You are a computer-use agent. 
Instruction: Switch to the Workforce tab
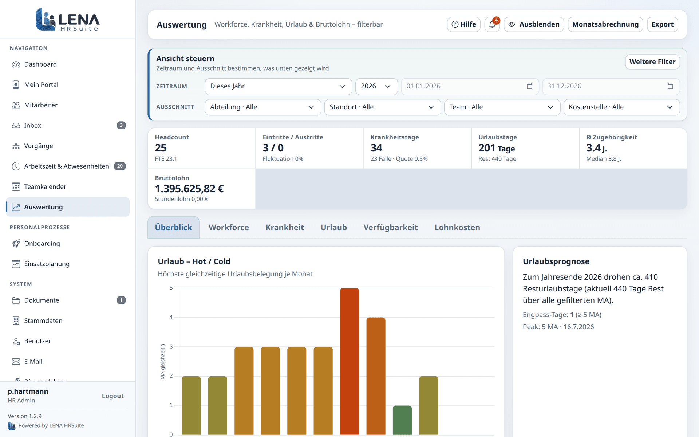point(229,228)
